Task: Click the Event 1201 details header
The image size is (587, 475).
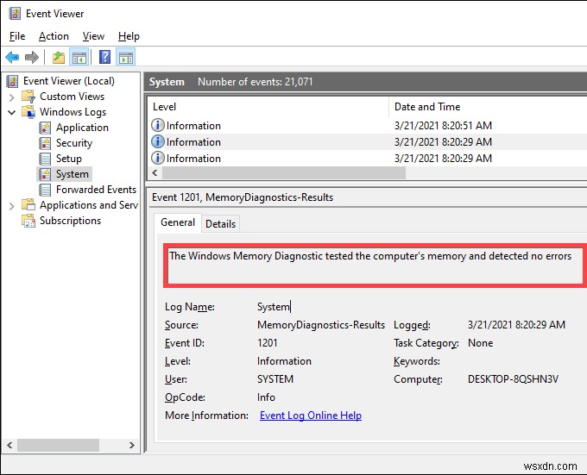Action: pos(243,197)
